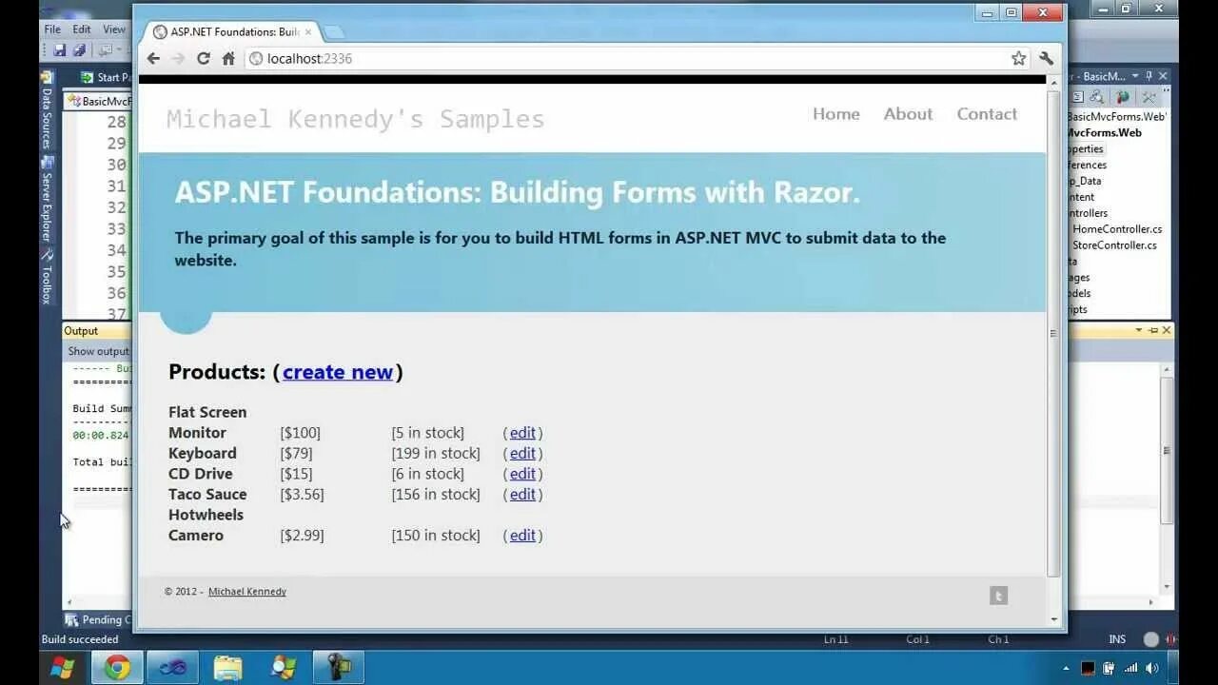
Task: Click Camtasia recorder icon in taskbar
Action: (338, 668)
